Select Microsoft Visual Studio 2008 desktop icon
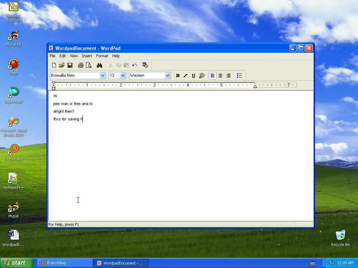 [x=14, y=127]
